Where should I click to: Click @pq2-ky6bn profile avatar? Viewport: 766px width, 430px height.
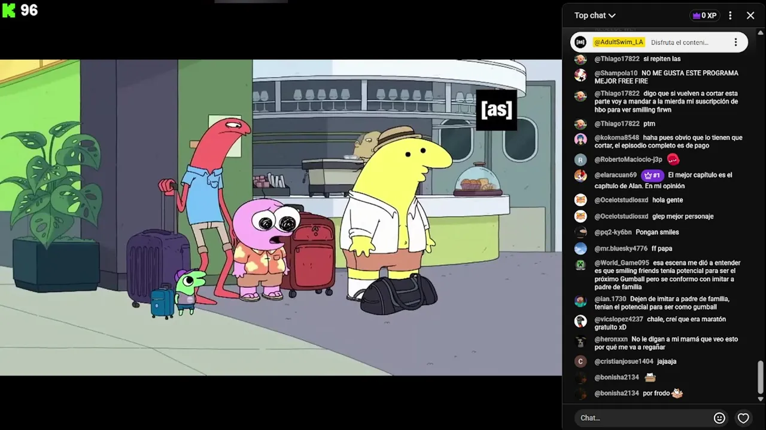(x=580, y=232)
